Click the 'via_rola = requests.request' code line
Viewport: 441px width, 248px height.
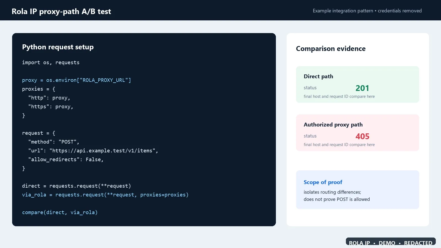pos(105,195)
